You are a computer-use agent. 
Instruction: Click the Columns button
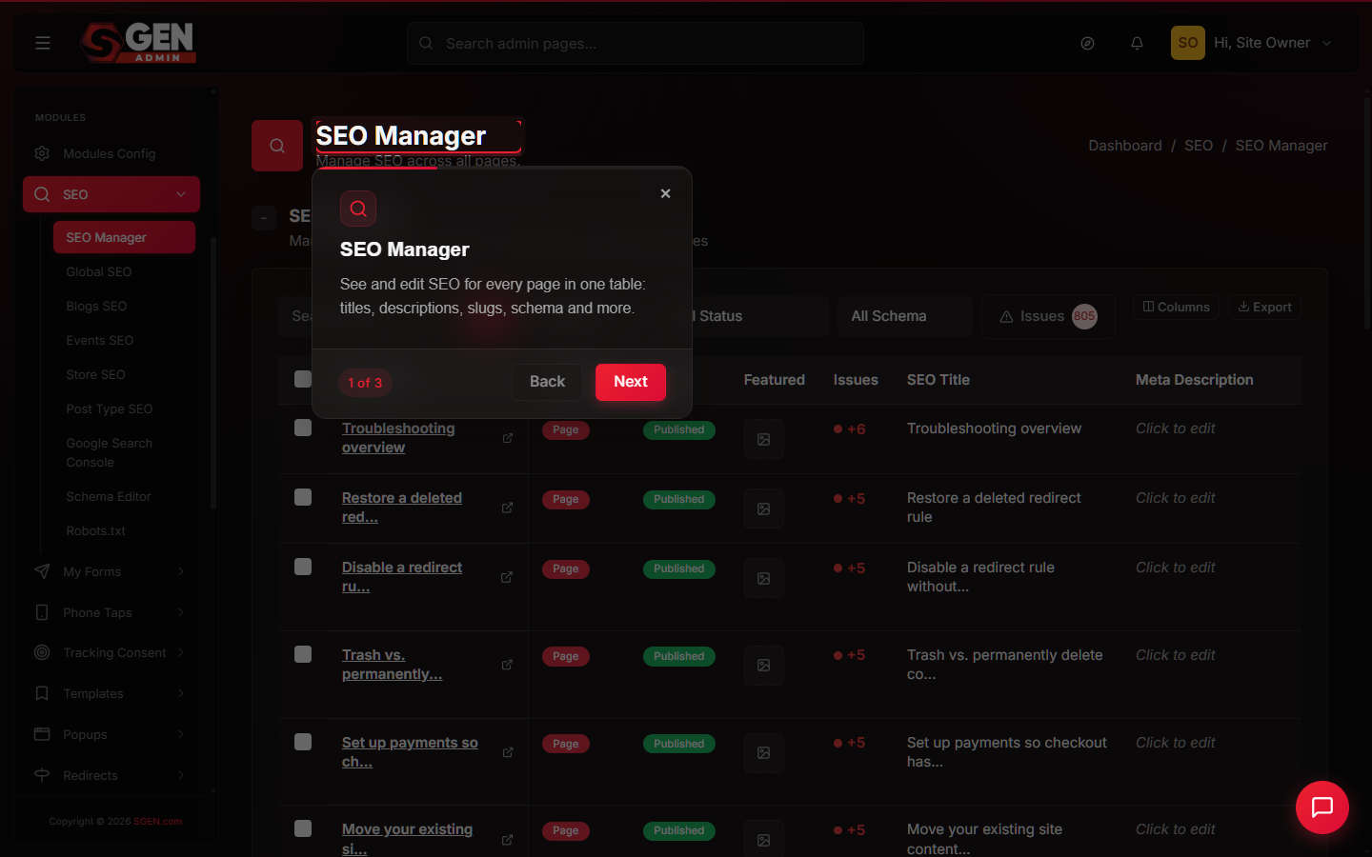(1176, 307)
